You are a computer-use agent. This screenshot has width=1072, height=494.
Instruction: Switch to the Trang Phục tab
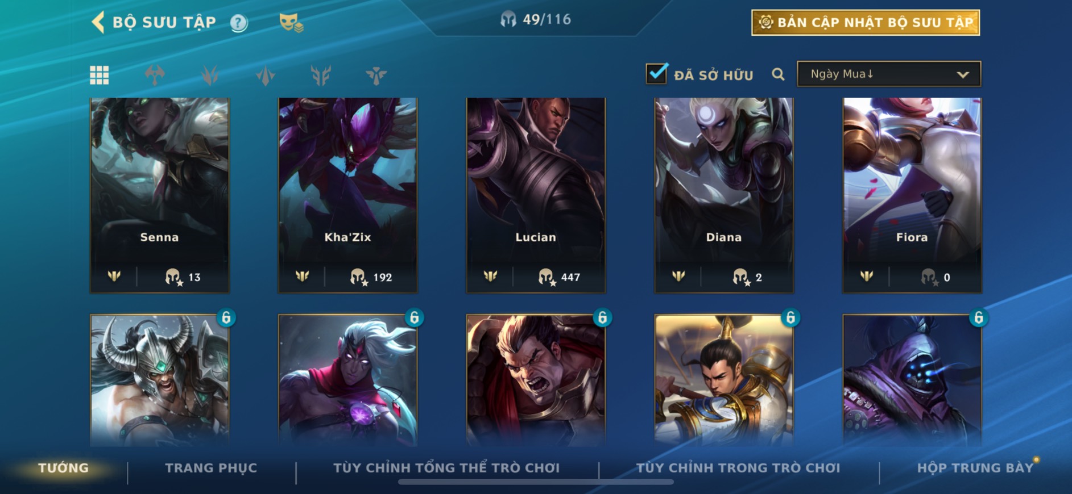tap(211, 468)
